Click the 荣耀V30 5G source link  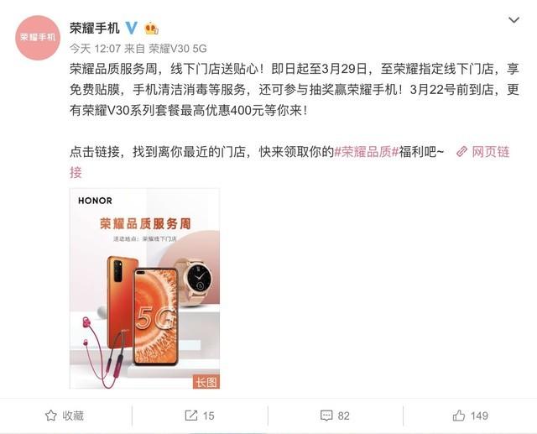click(x=178, y=49)
